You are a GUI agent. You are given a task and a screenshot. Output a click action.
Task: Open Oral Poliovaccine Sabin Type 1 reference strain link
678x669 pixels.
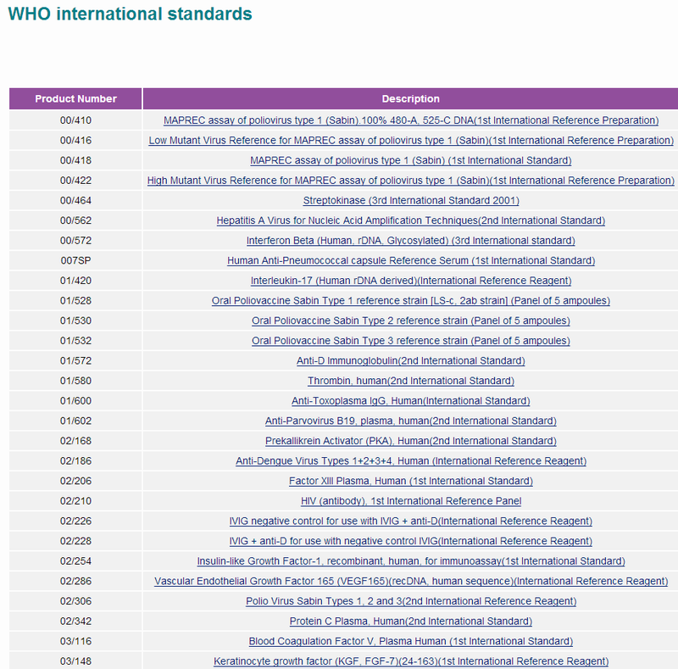point(411,301)
